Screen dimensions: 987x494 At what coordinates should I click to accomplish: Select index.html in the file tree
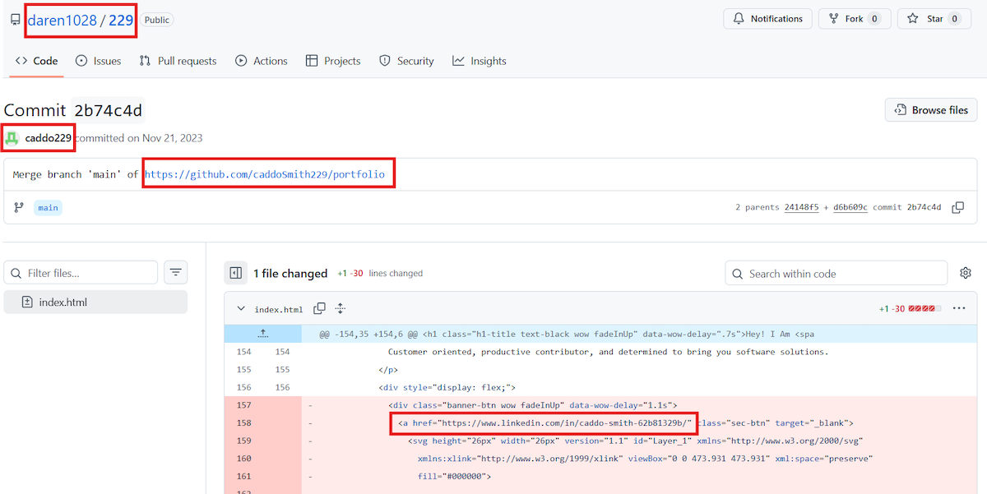(x=63, y=302)
